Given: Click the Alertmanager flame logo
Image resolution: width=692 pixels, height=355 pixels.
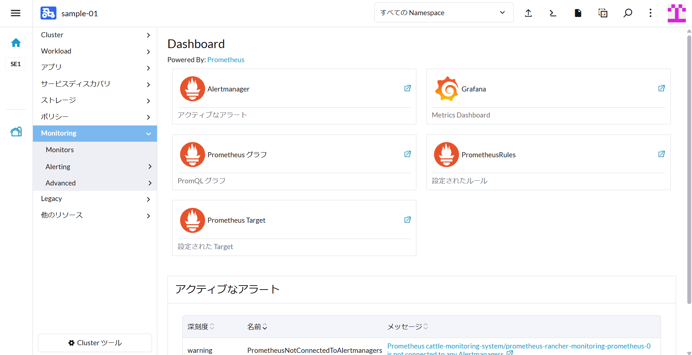Looking at the screenshot, I should [192, 89].
